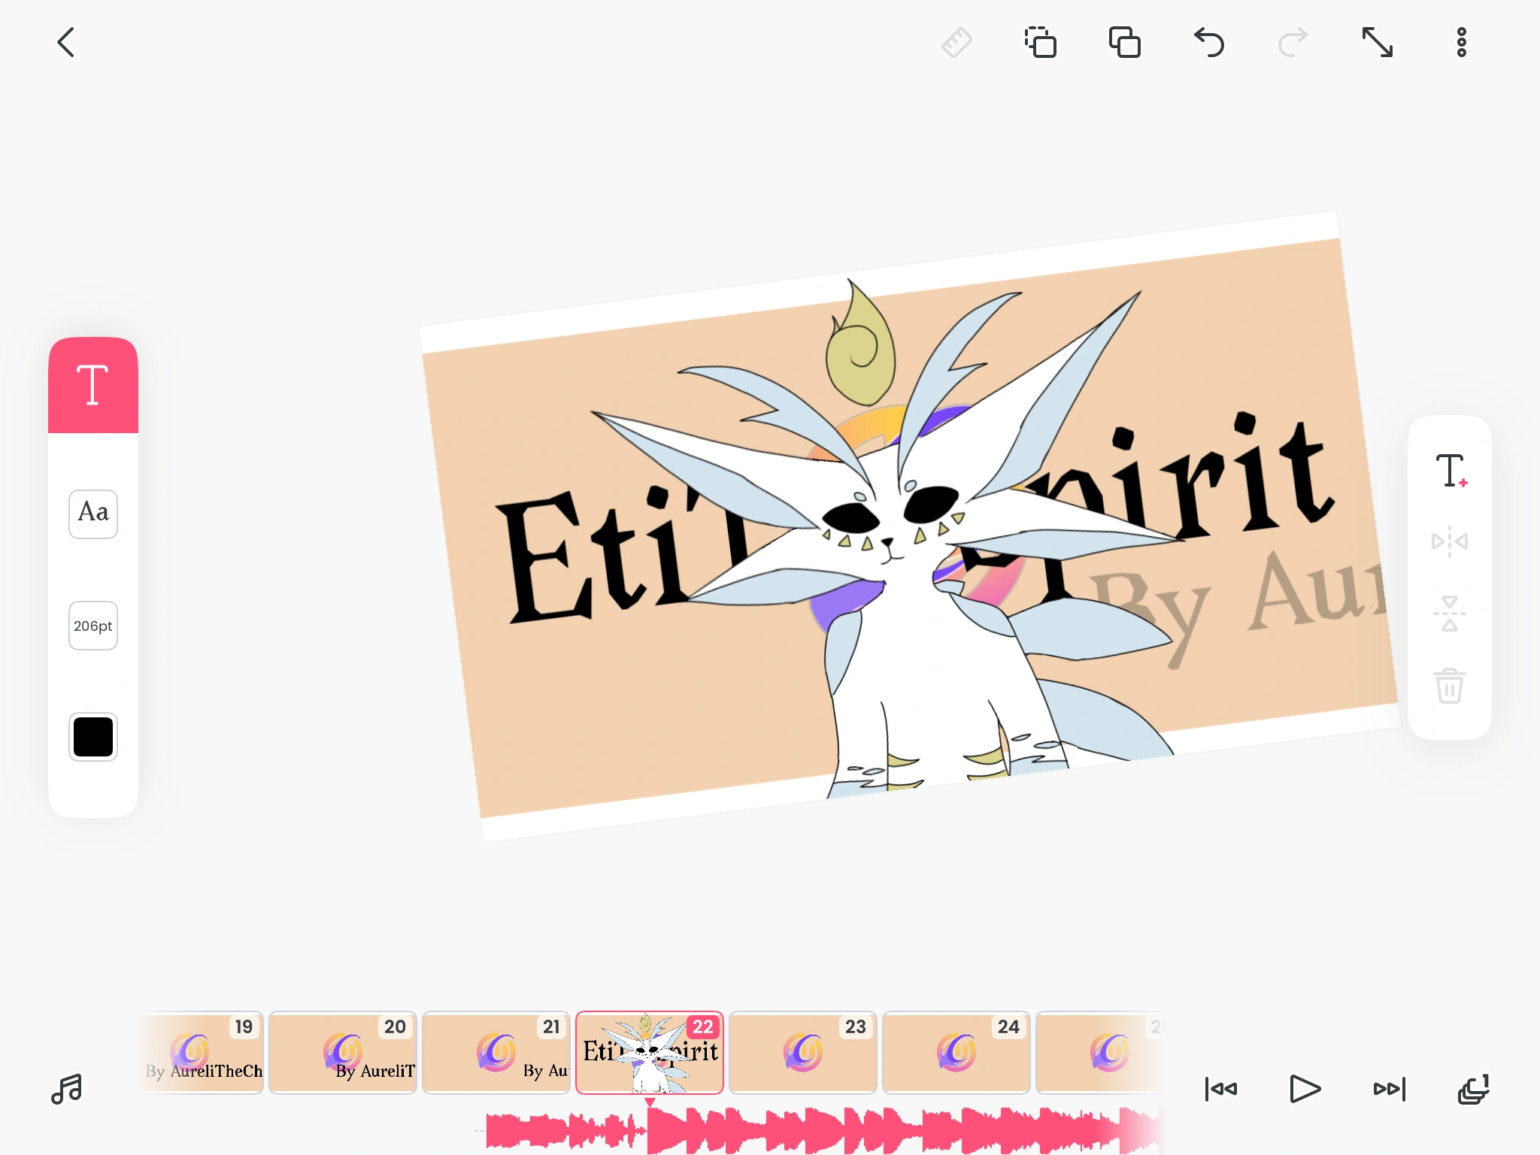Viewport: 1540px width, 1155px height.
Task: Duplicate the selected element
Action: pos(1124,44)
